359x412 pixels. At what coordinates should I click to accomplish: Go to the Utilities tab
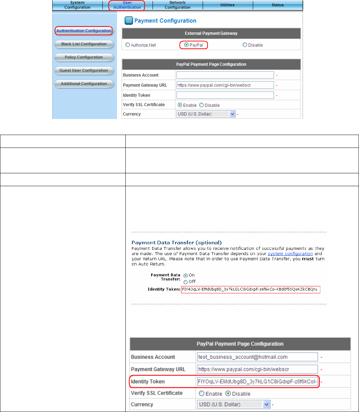coord(227,5)
